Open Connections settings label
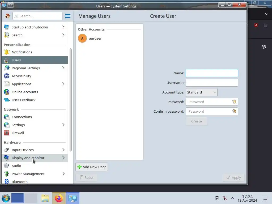272x204 pixels. (x=22, y=117)
